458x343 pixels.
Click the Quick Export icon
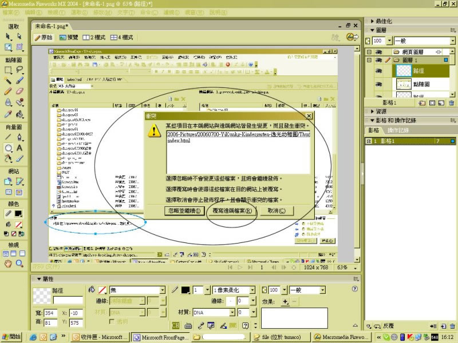[352, 37]
